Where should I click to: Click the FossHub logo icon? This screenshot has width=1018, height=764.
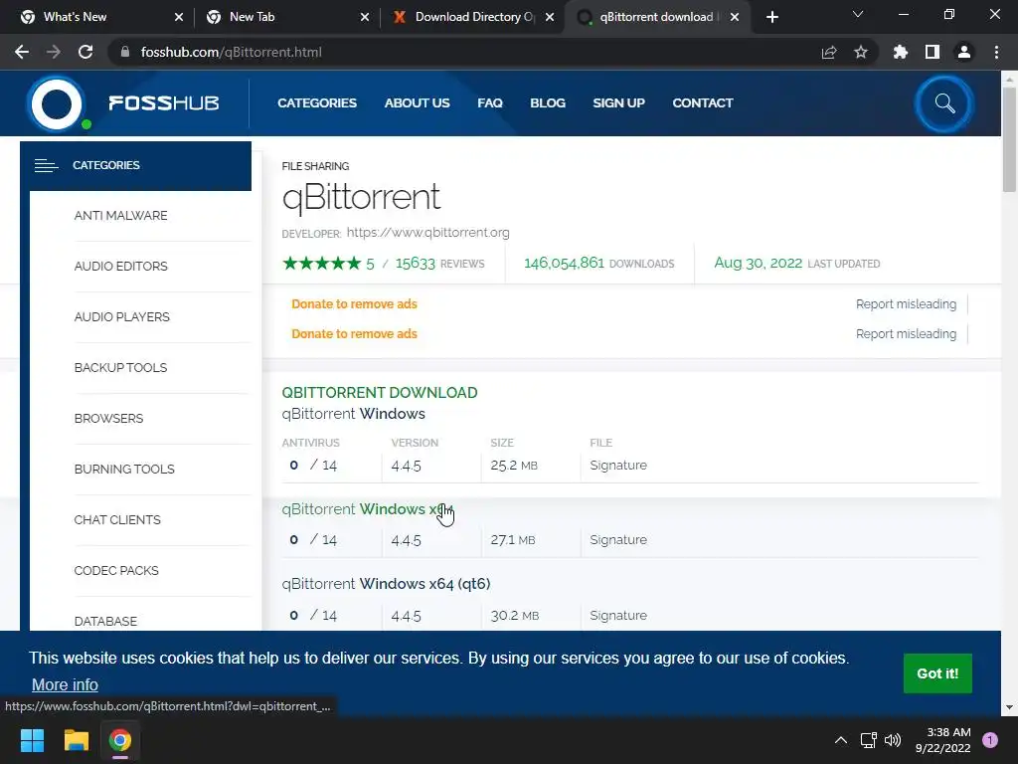coord(57,103)
